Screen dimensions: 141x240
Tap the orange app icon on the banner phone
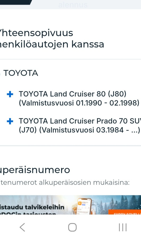(80, 203)
